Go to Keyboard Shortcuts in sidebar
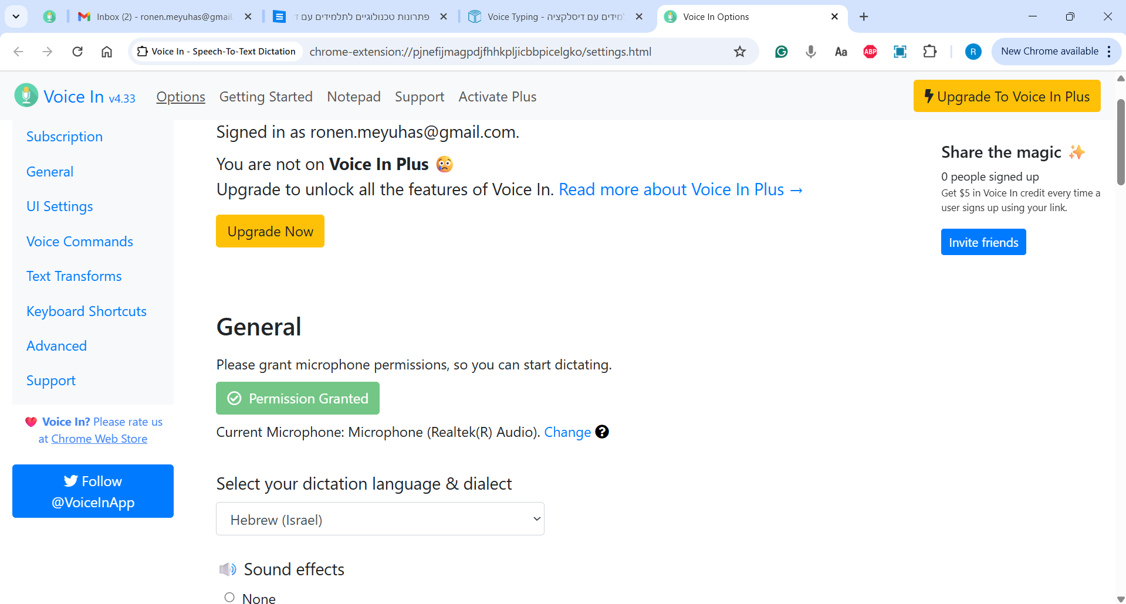 87,311
